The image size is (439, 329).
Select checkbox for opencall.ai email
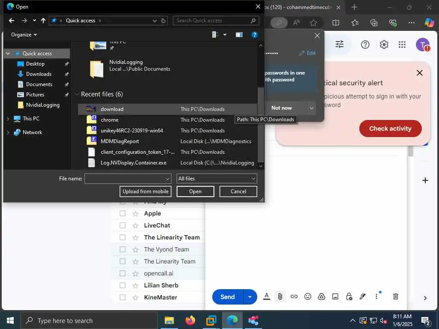(x=123, y=273)
